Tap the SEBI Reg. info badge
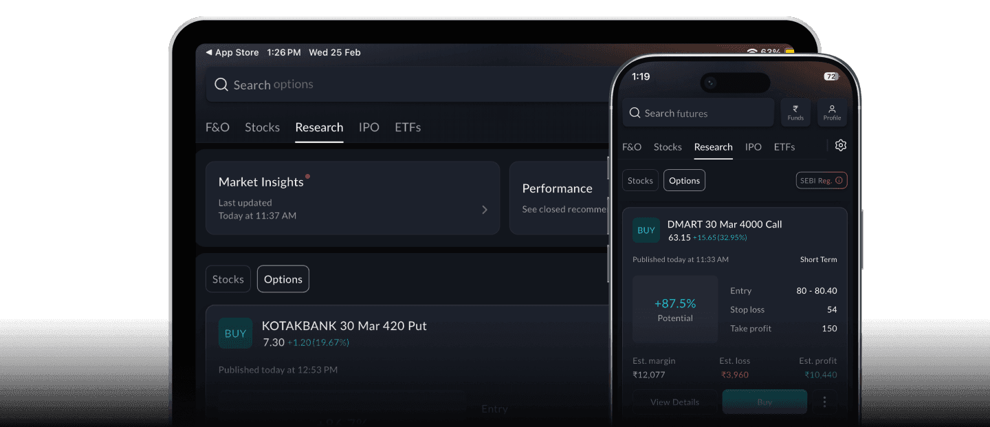Image resolution: width=990 pixels, height=427 pixels. point(821,181)
